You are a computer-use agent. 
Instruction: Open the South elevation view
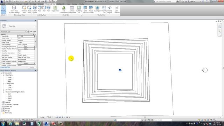click(x=10, y=98)
